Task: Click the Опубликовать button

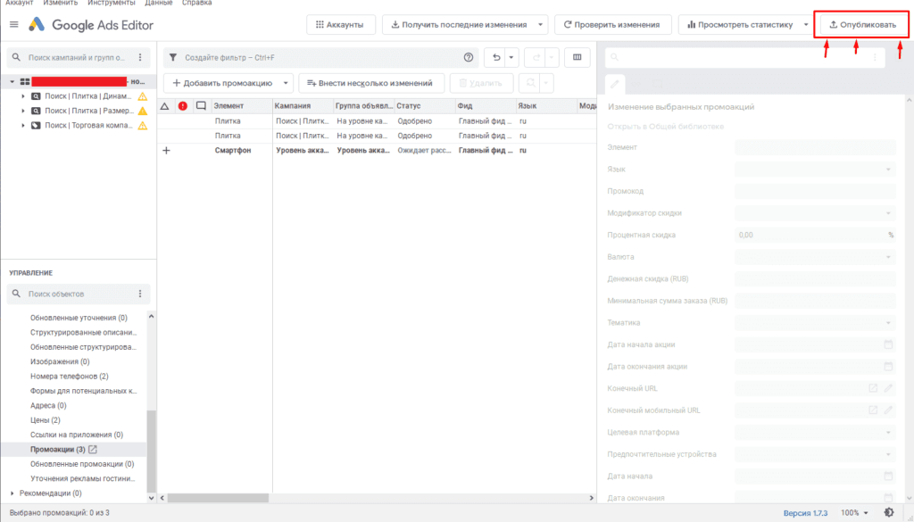Action: (x=863, y=25)
